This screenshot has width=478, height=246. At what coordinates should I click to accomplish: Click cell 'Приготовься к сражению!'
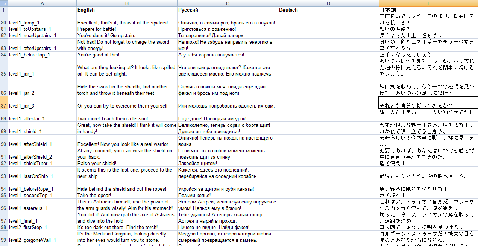(228, 29)
